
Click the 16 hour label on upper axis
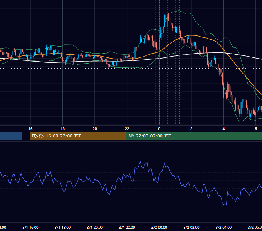[30, 129]
